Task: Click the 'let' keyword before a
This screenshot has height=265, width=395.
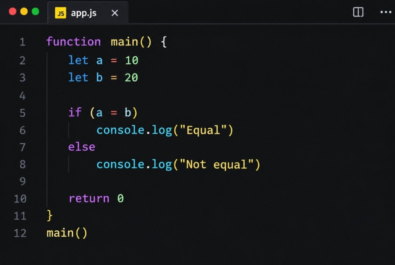Action: point(78,60)
